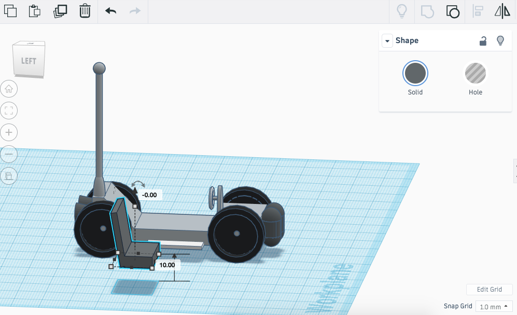
Task: Redo the undone action
Action: point(135,11)
